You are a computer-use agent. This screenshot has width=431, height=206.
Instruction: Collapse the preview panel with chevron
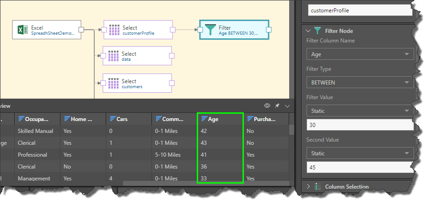[287, 106]
